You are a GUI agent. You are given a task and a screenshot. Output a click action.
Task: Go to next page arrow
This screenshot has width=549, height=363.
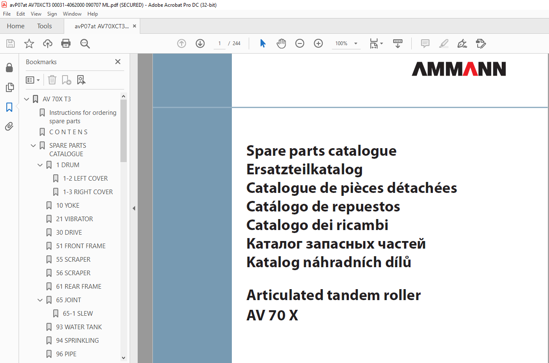click(x=200, y=43)
